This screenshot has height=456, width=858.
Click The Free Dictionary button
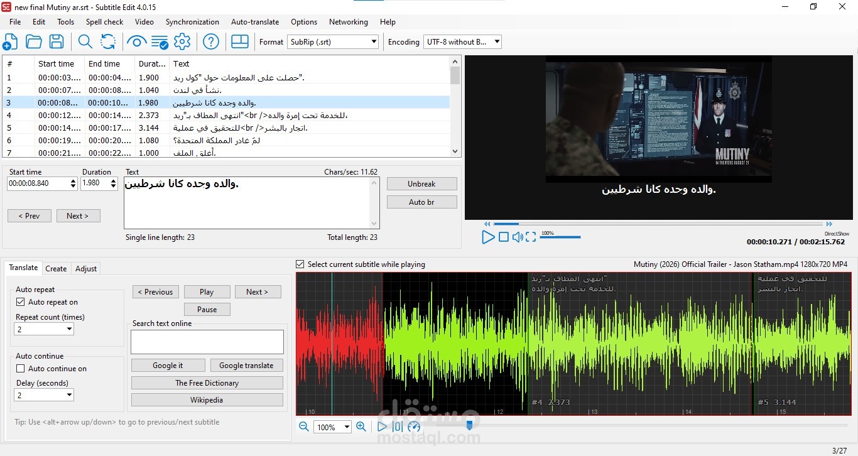point(207,383)
